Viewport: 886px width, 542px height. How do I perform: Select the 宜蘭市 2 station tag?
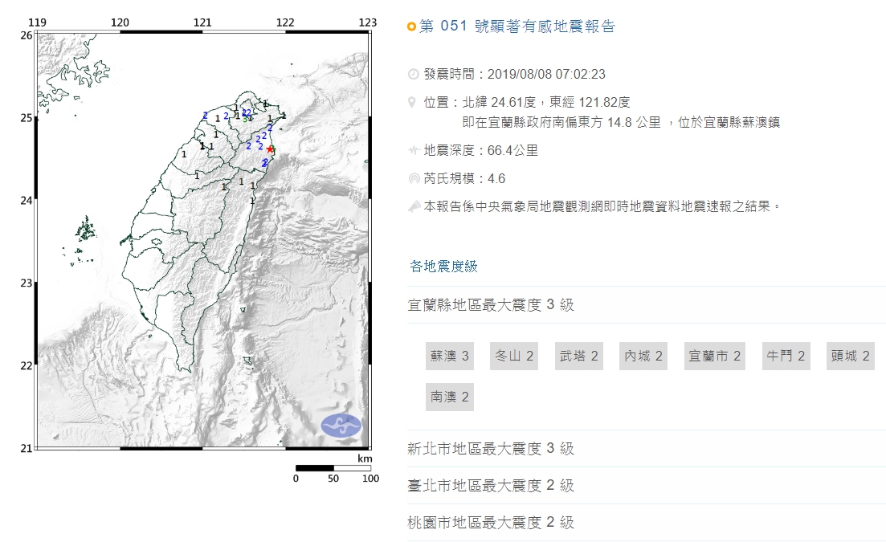(x=714, y=356)
